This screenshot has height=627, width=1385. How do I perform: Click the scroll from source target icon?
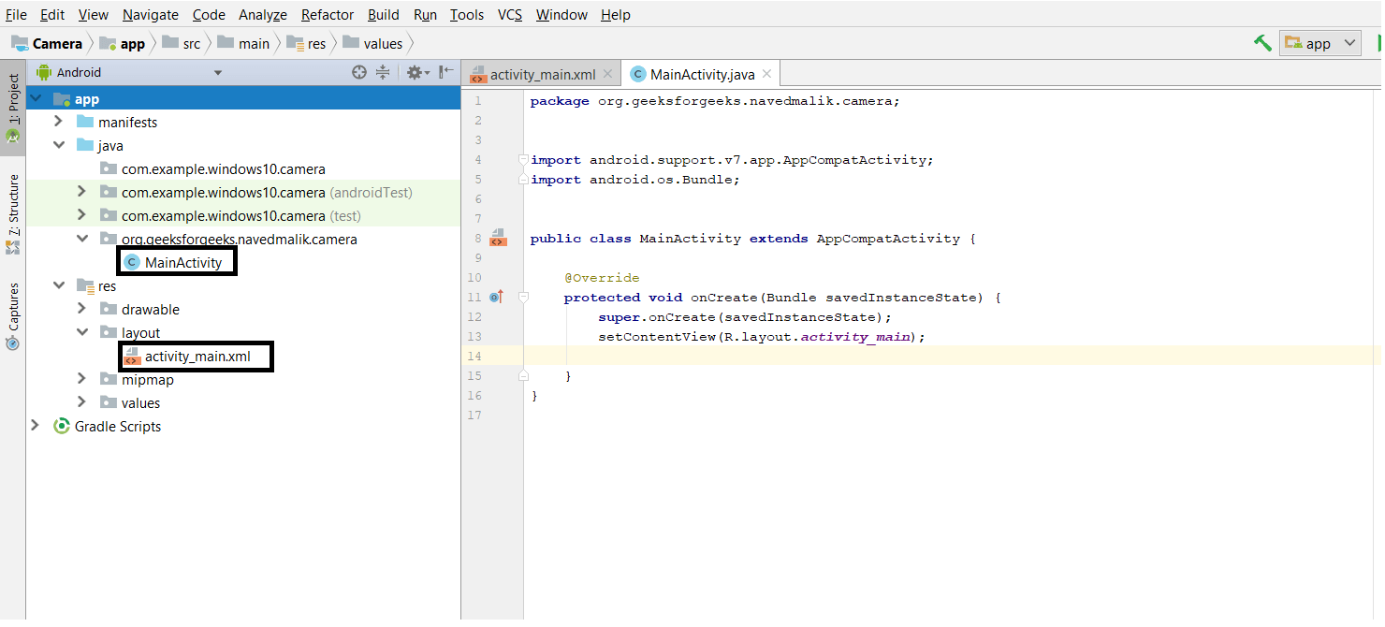(358, 72)
